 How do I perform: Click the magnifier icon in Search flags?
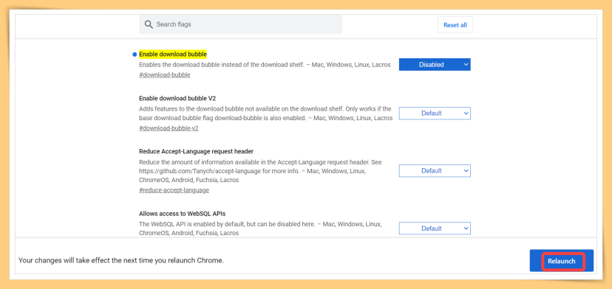[x=149, y=24]
